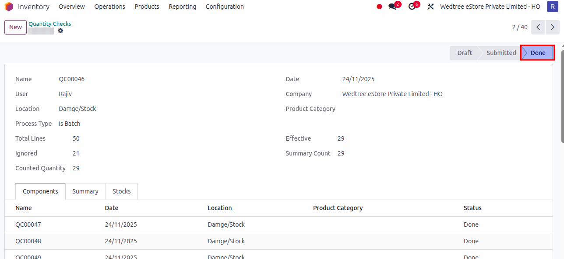Viewport: 564px width, 259px height.
Task: Select the Done stage in status bar
Action: (x=538, y=52)
